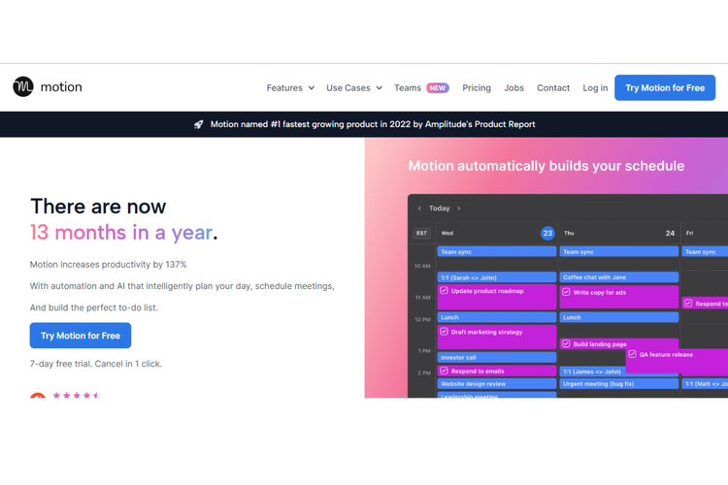Viewport: 728px width, 485px height.
Task: Open the Website design review event
Action: [x=496, y=384]
